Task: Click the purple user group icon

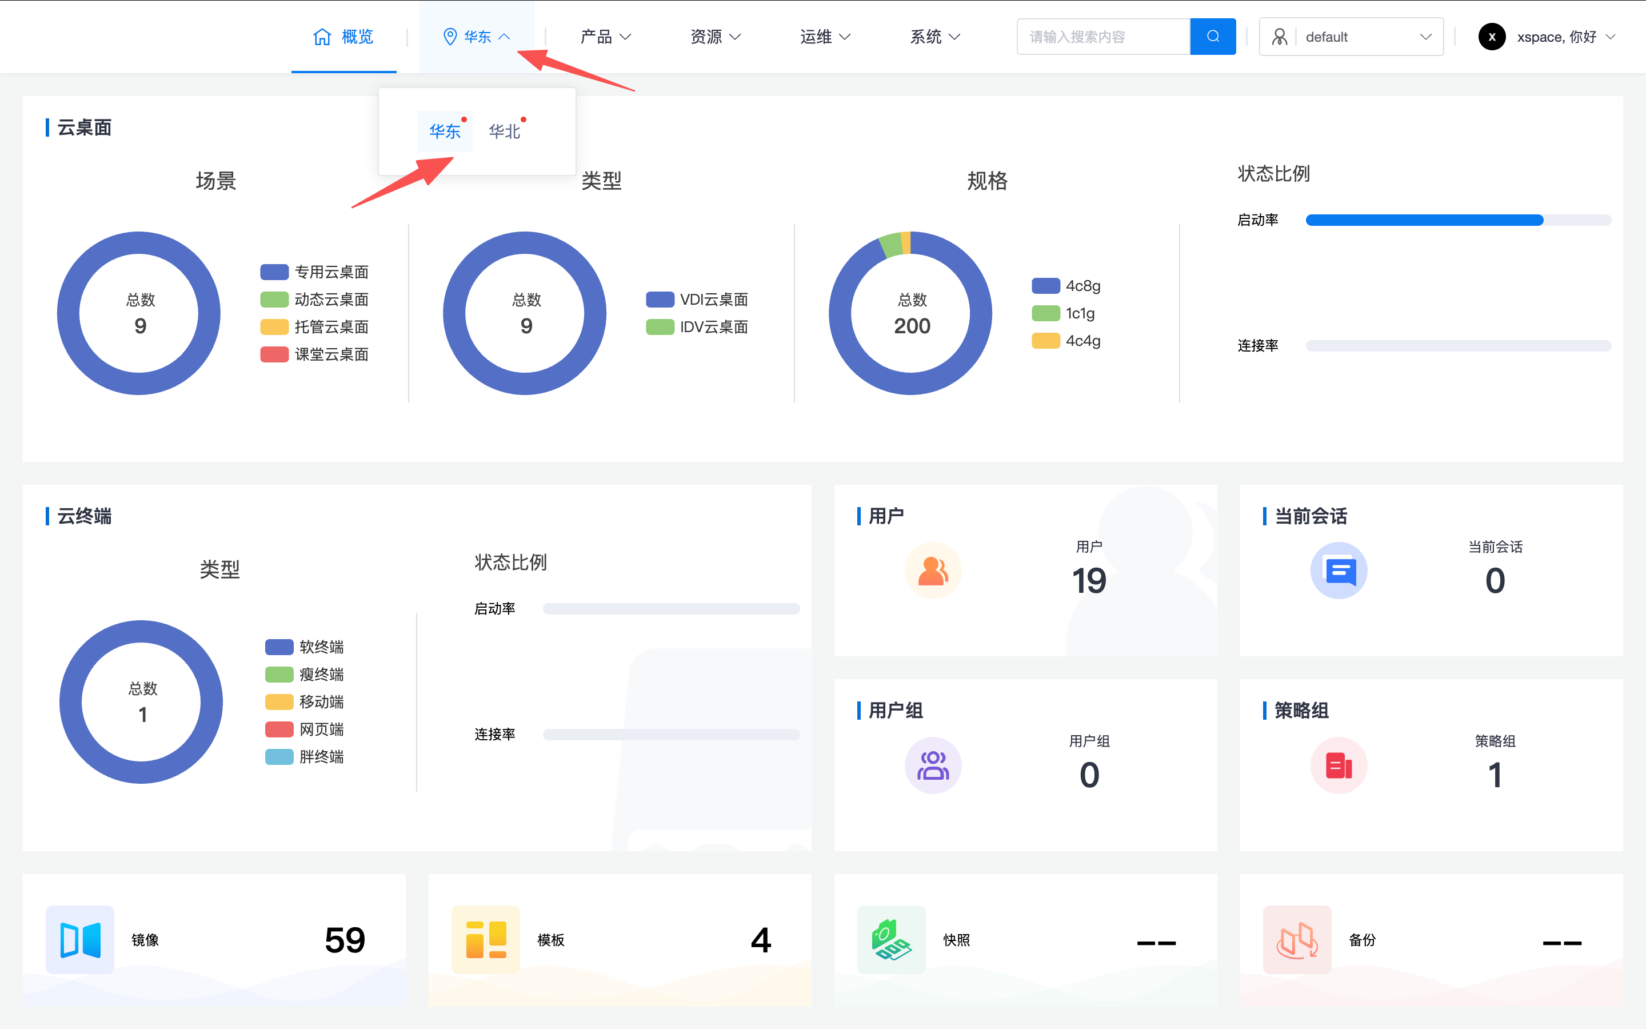Action: pyautogui.click(x=933, y=765)
